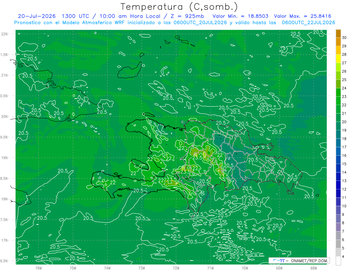Click the "Valor Max. = 25.8416" value
Viewport: 352px width, 272px height.
coord(303,16)
